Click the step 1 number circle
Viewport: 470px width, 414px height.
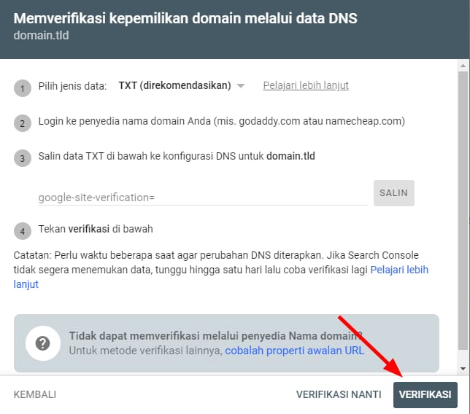[x=22, y=88]
